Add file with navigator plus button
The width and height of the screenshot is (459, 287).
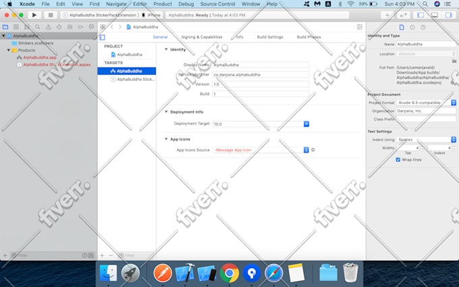5,255
